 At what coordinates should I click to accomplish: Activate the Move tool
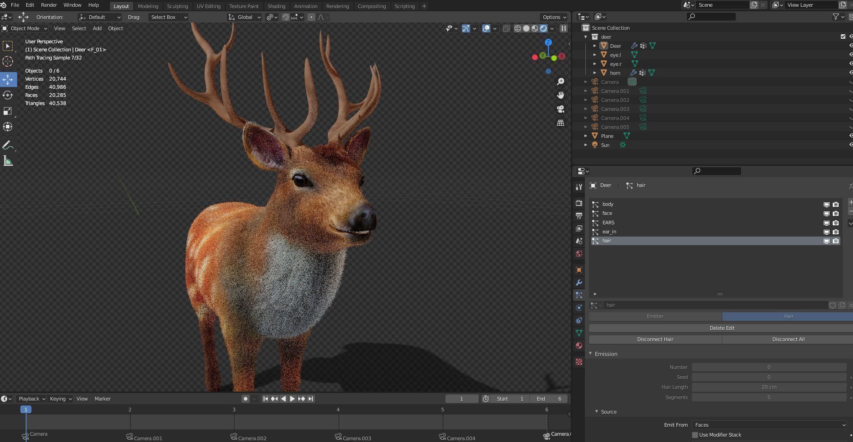8,79
